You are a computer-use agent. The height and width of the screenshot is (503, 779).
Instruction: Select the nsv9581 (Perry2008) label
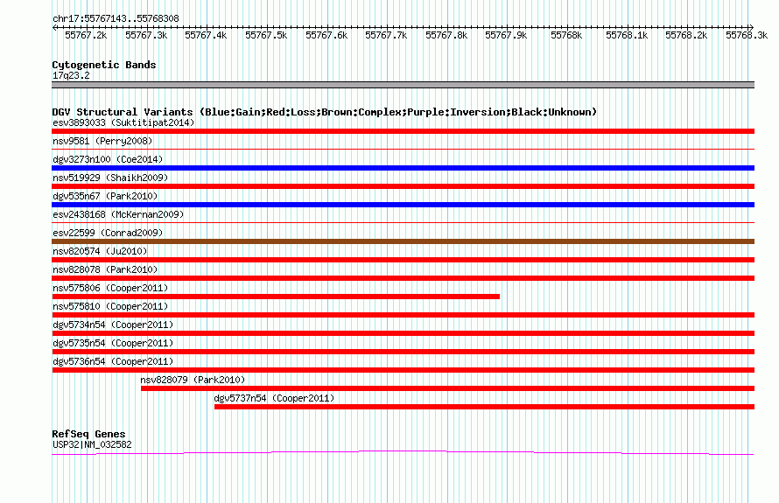coord(102,141)
